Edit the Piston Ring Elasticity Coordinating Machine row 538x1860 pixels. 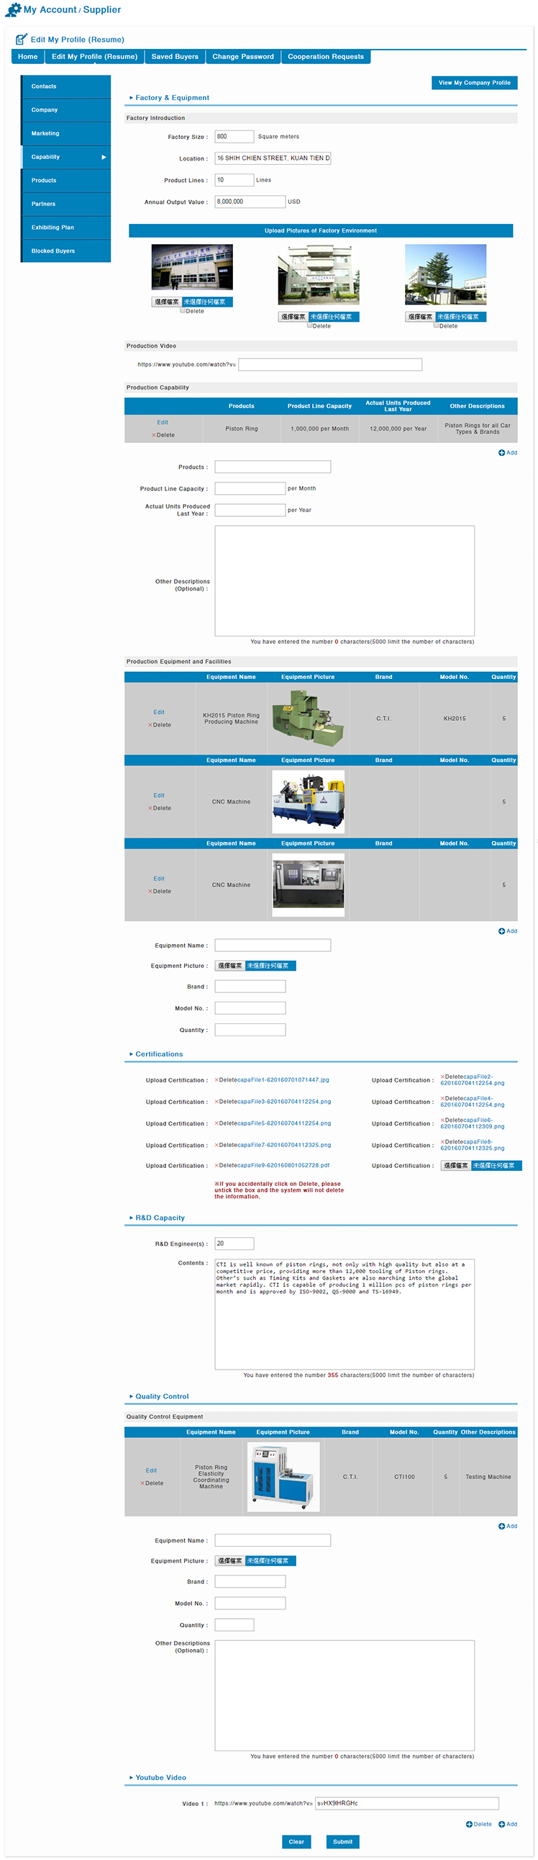(152, 1471)
